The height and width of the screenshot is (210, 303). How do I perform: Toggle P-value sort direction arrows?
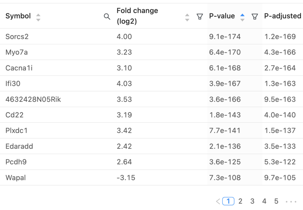[x=242, y=17]
